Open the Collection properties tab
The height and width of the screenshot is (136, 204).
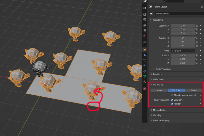click(145, 43)
